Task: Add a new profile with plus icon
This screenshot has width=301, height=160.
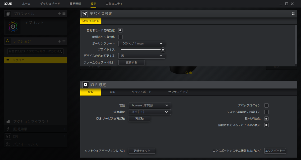Action: 59,14
